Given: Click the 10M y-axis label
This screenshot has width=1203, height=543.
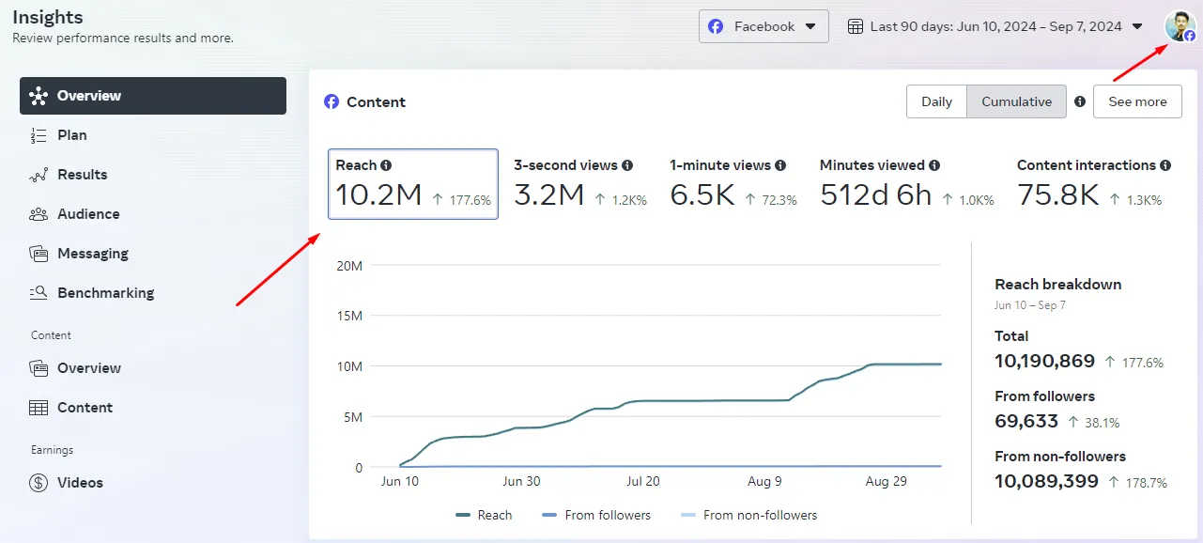Looking at the screenshot, I should point(349,366).
